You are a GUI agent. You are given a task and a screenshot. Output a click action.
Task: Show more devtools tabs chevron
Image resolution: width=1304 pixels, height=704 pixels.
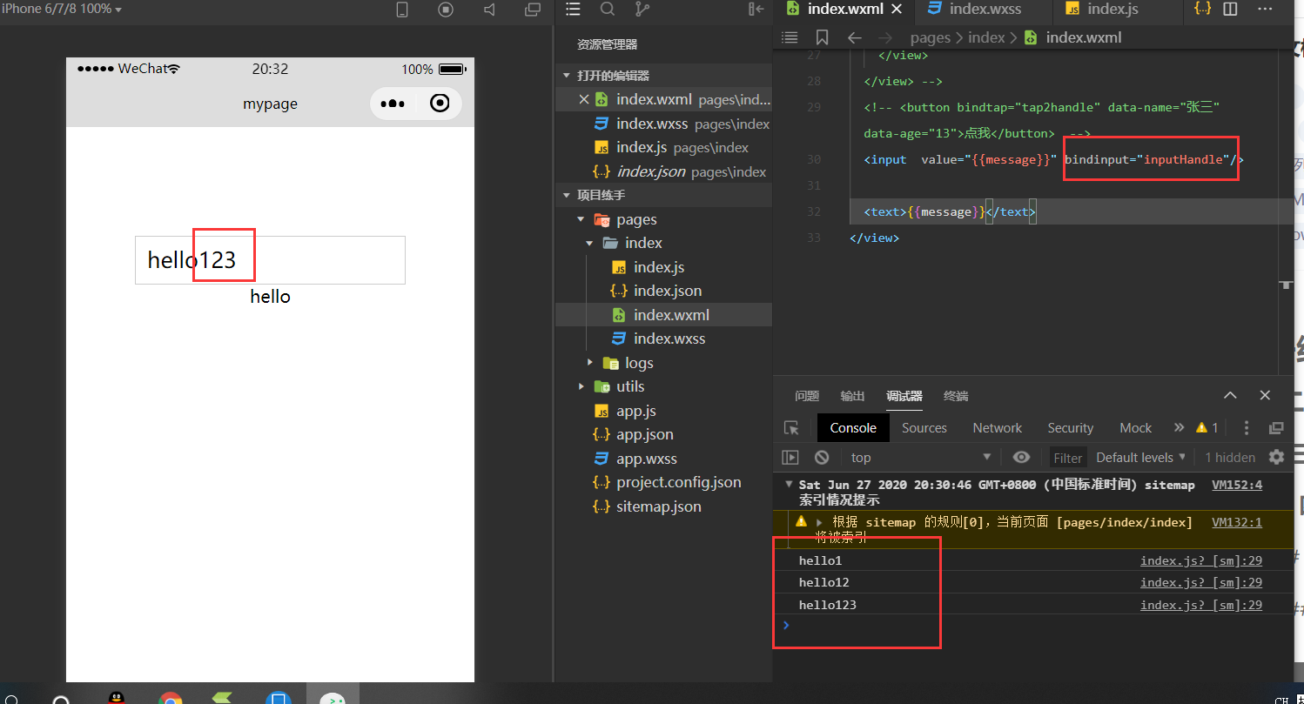click(x=1180, y=427)
